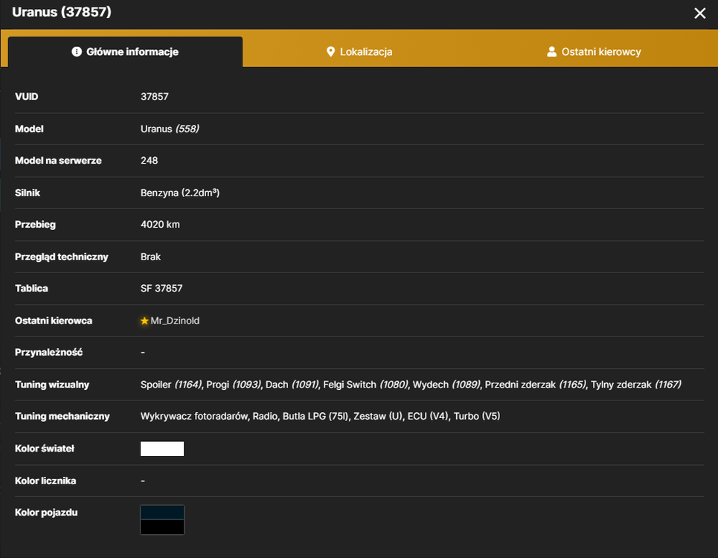Click the Kolor pojazdu row label
The width and height of the screenshot is (718, 558).
click(46, 512)
